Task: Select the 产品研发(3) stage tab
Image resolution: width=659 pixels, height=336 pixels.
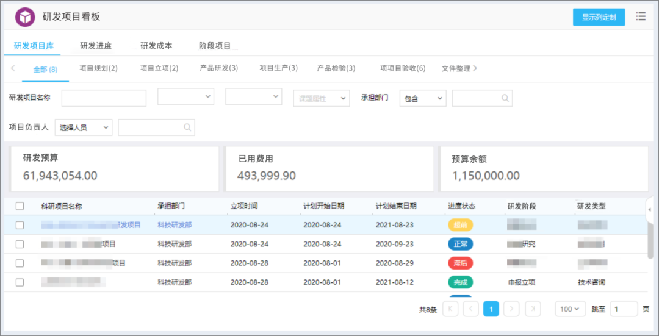Action: pyautogui.click(x=219, y=68)
